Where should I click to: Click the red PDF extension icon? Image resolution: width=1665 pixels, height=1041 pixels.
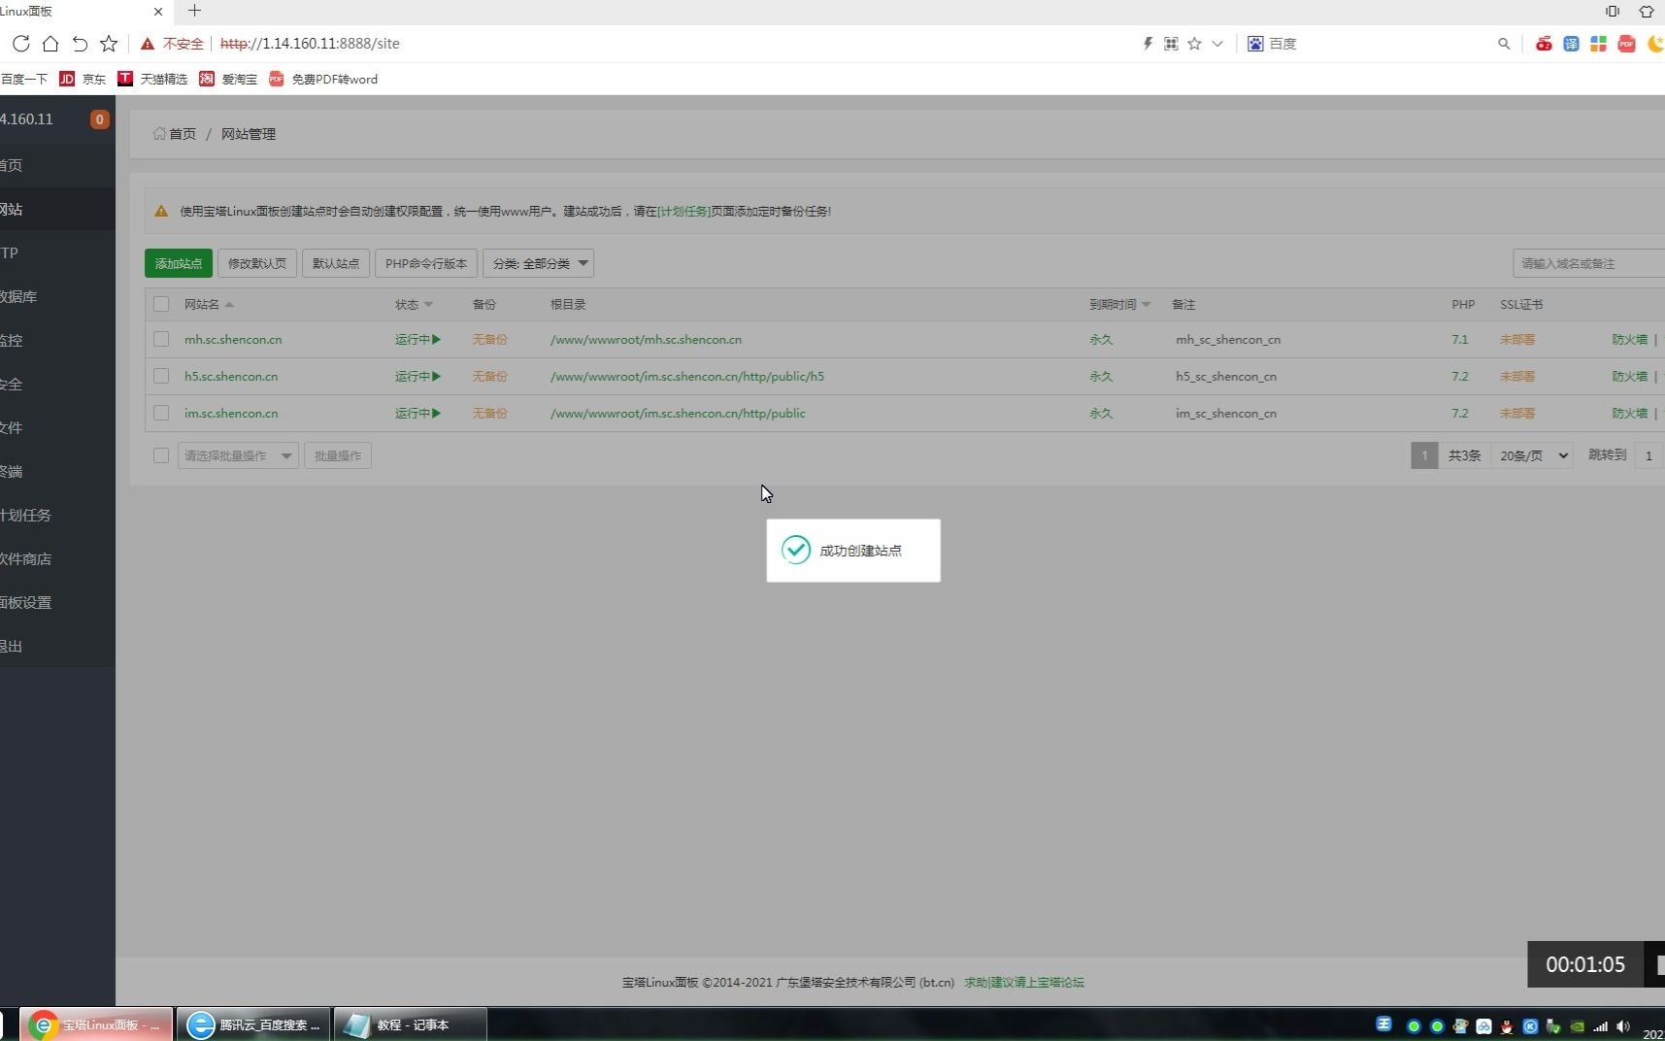click(x=1626, y=44)
